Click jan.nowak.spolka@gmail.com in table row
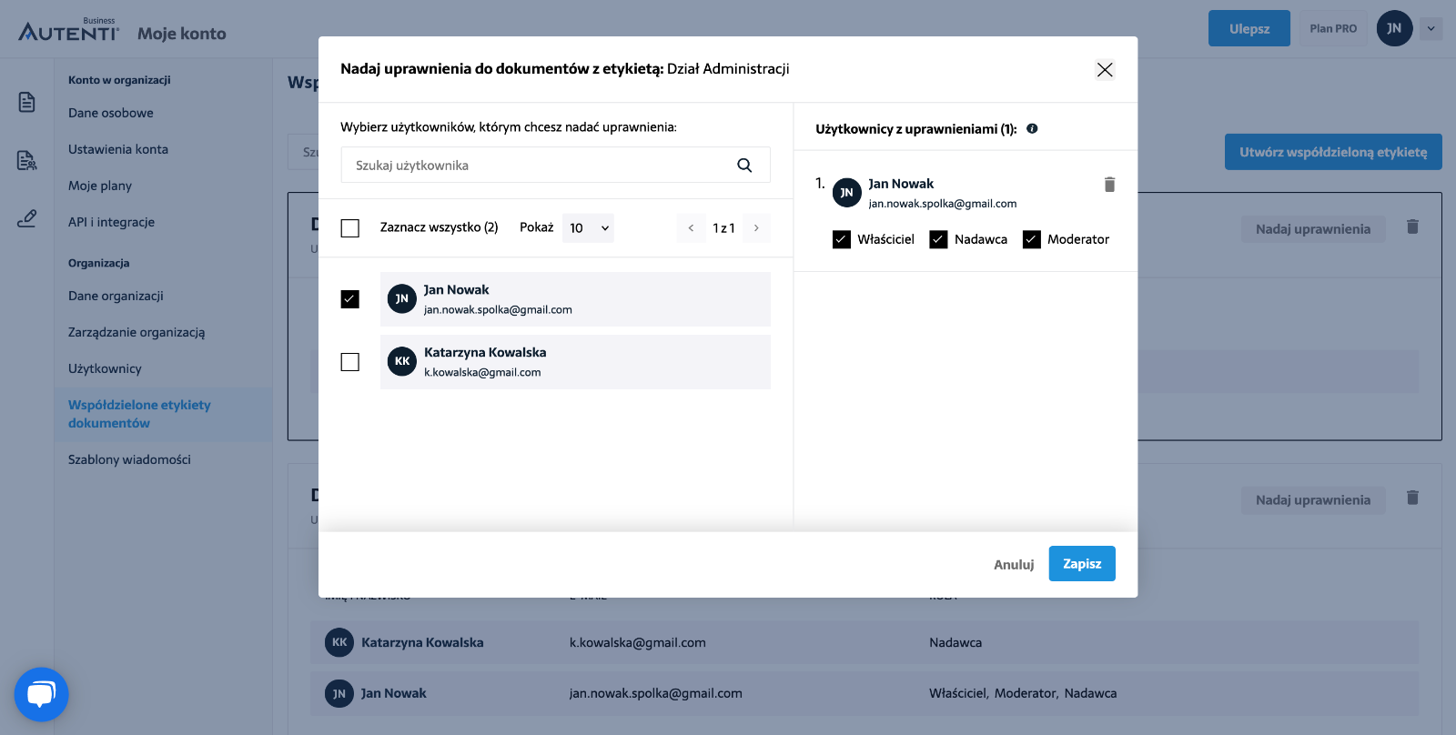 (x=656, y=693)
